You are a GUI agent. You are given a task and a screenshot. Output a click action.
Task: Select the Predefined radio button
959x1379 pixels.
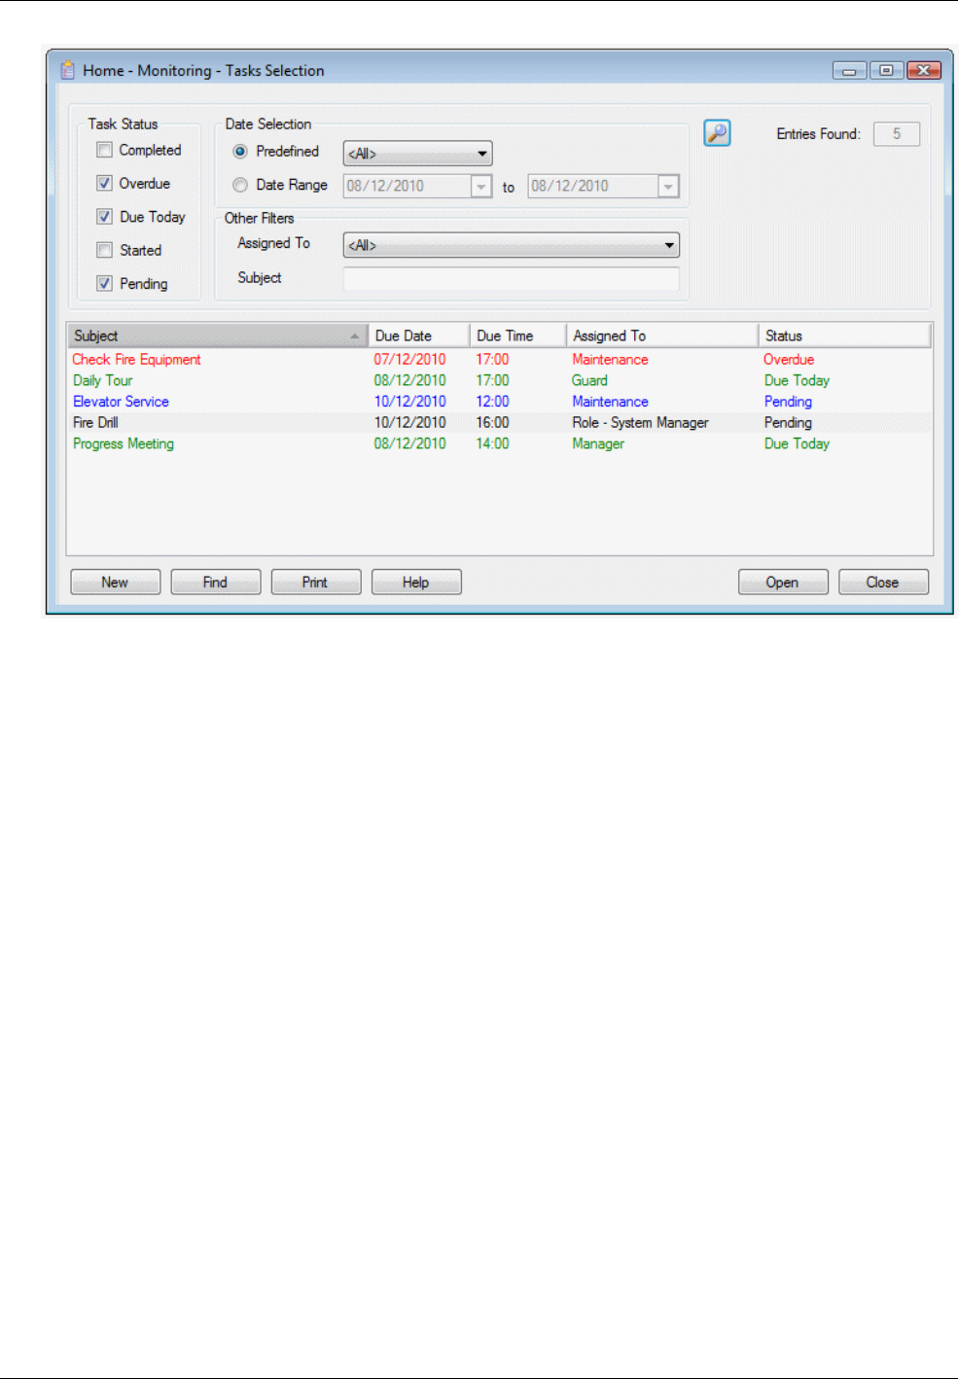click(x=240, y=152)
